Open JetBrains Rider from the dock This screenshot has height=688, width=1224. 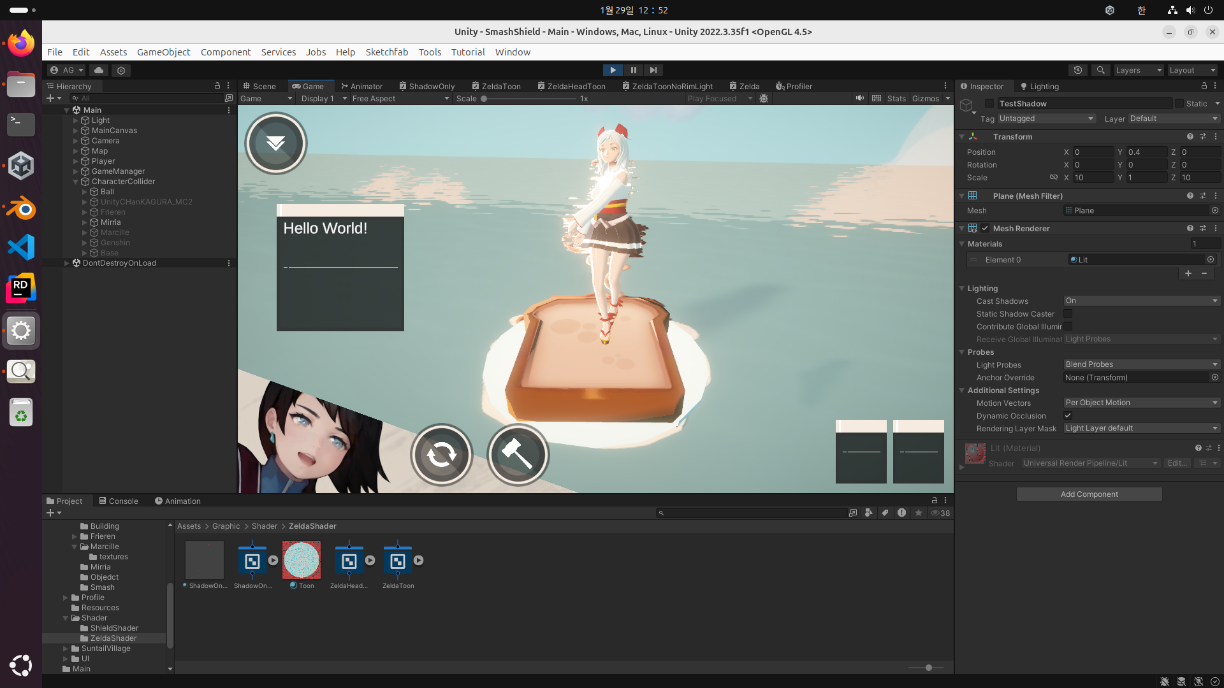click(21, 289)
